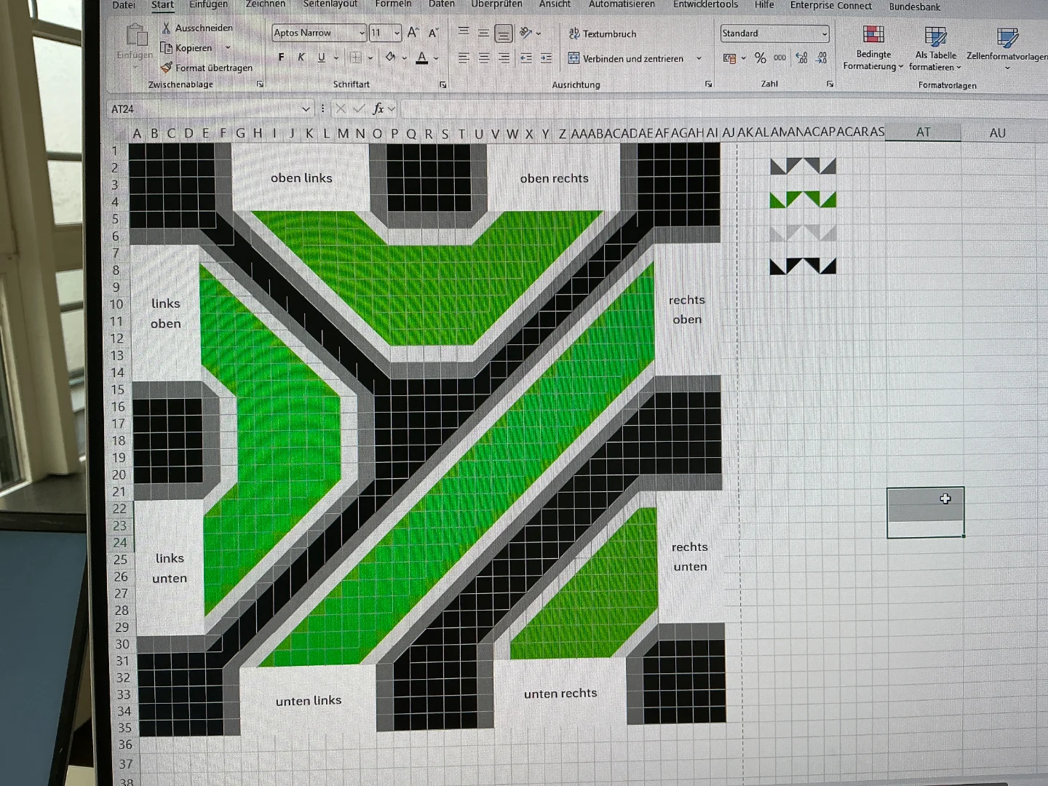1048x786 pixels.
Task: Open the Formeln ribbon tab
Action: [x=393, y=4]
